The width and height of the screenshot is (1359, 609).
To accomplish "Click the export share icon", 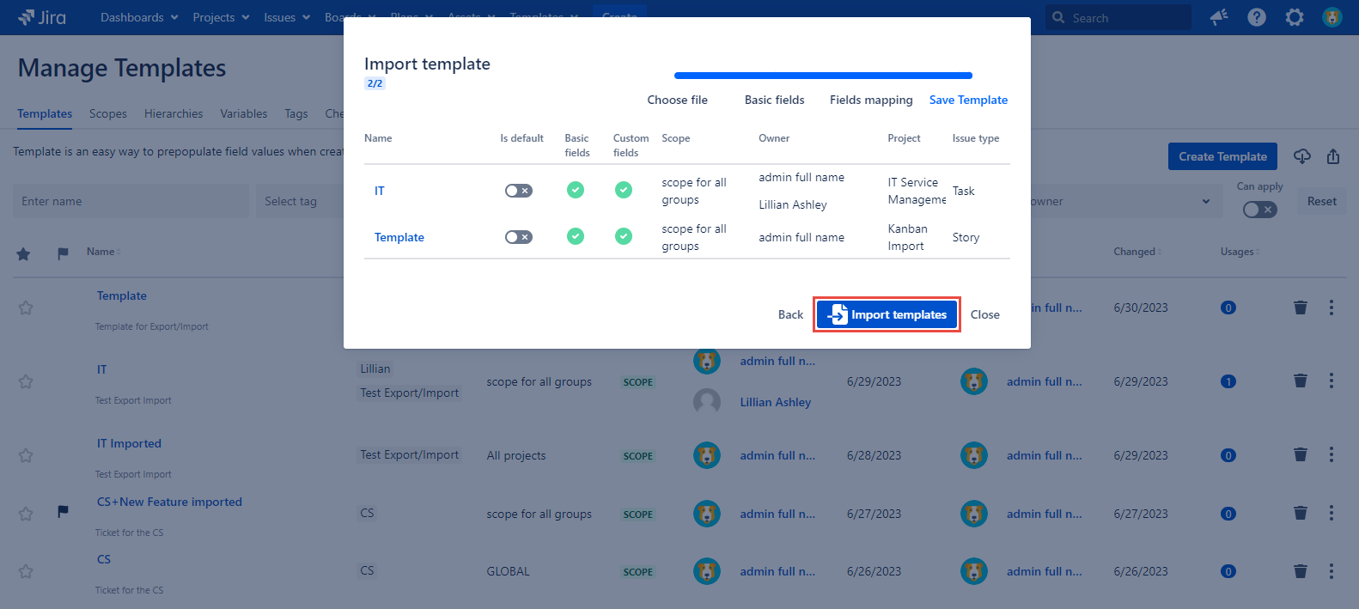I will (1333, 156).
